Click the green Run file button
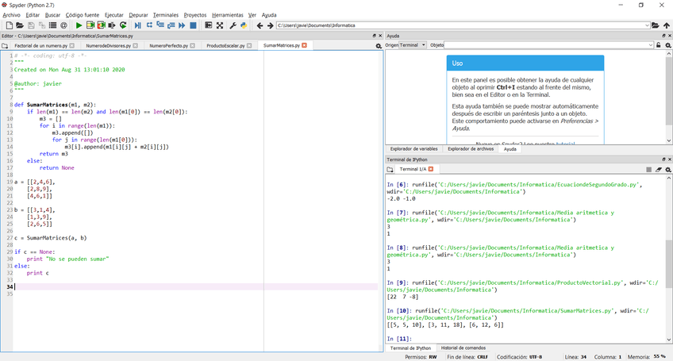The image size is (673, 361). click(79, 25)
